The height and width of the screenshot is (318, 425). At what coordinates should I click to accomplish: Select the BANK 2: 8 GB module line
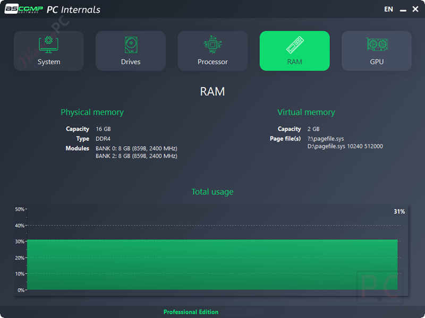click(x=137, y=156)
